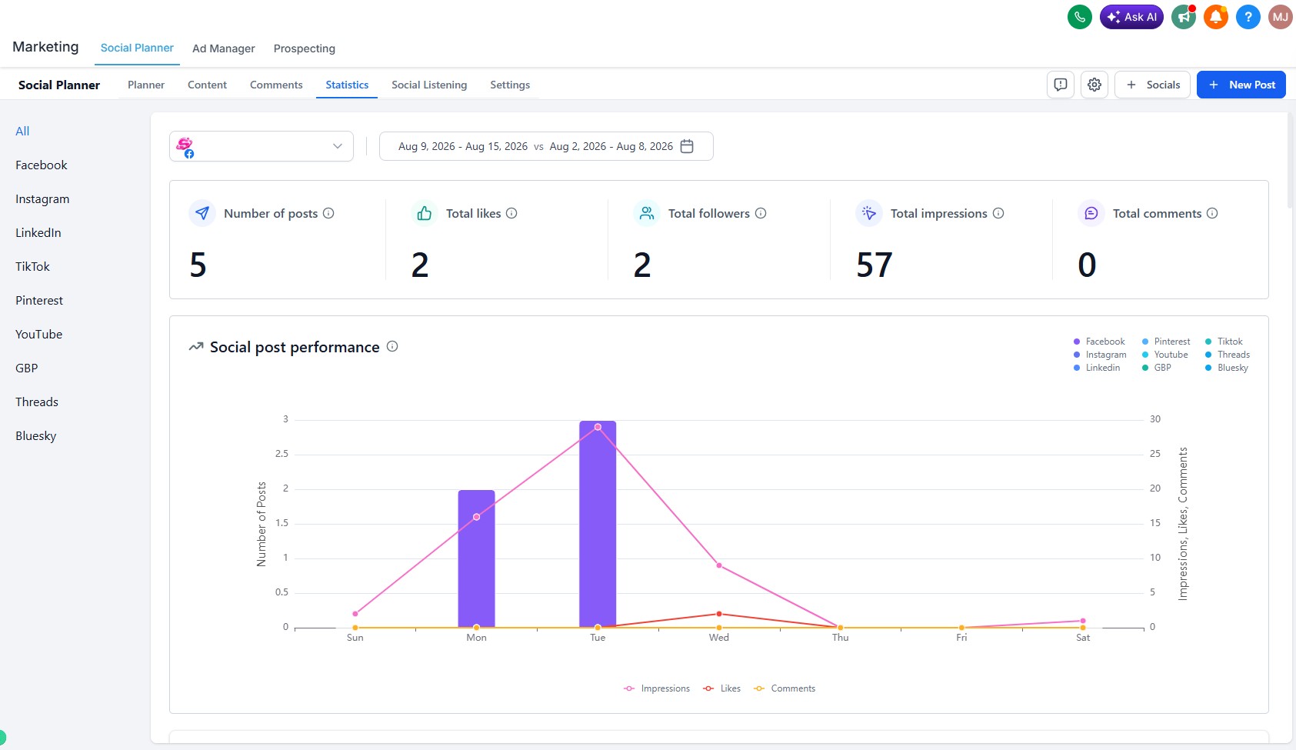Switch to the Ad Manager tab
The image size is (1296, 750).
223,48
